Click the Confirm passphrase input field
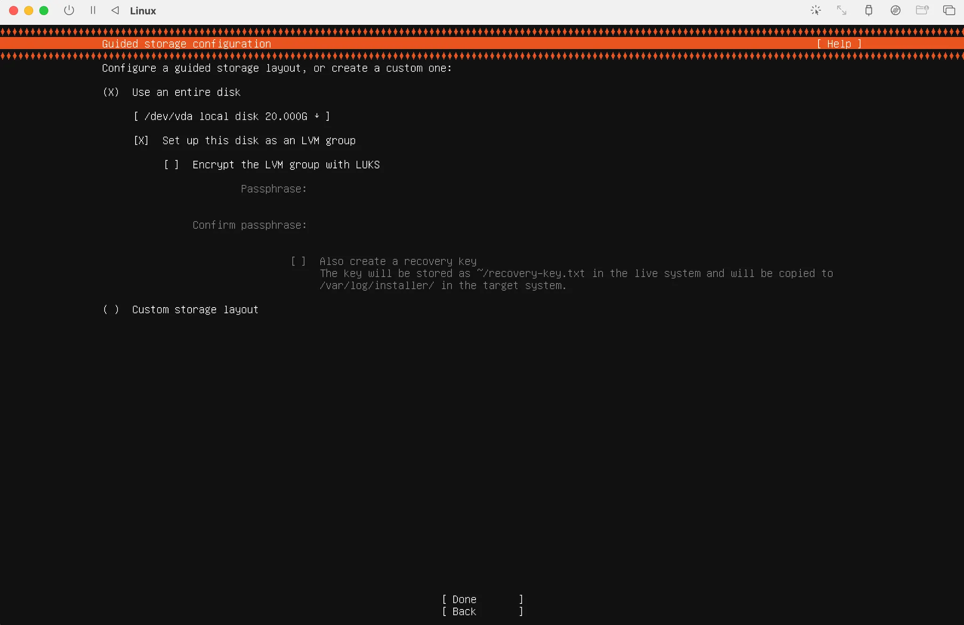 (x=424, y=225)
